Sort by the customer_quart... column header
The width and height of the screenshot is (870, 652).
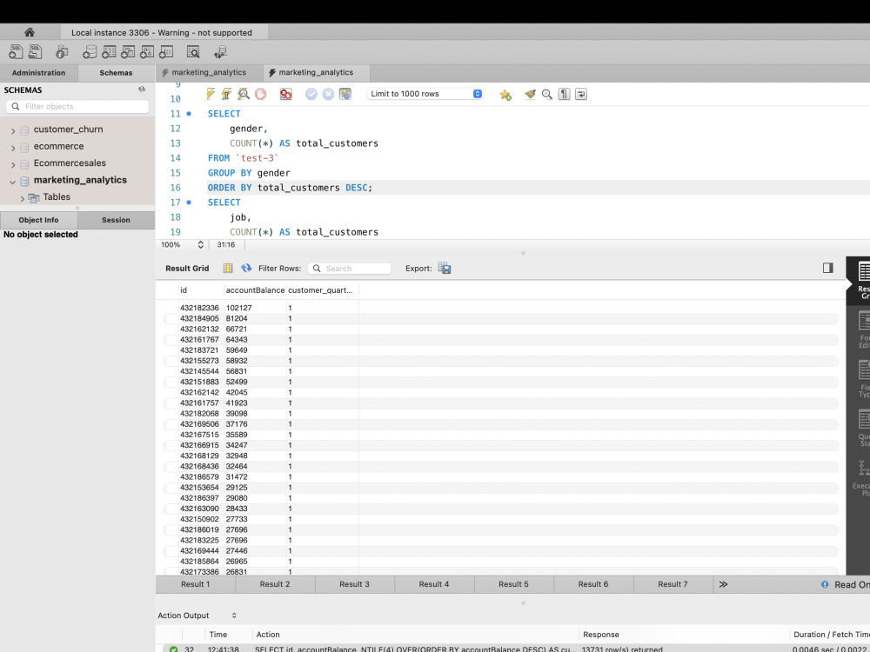(322, 290)
